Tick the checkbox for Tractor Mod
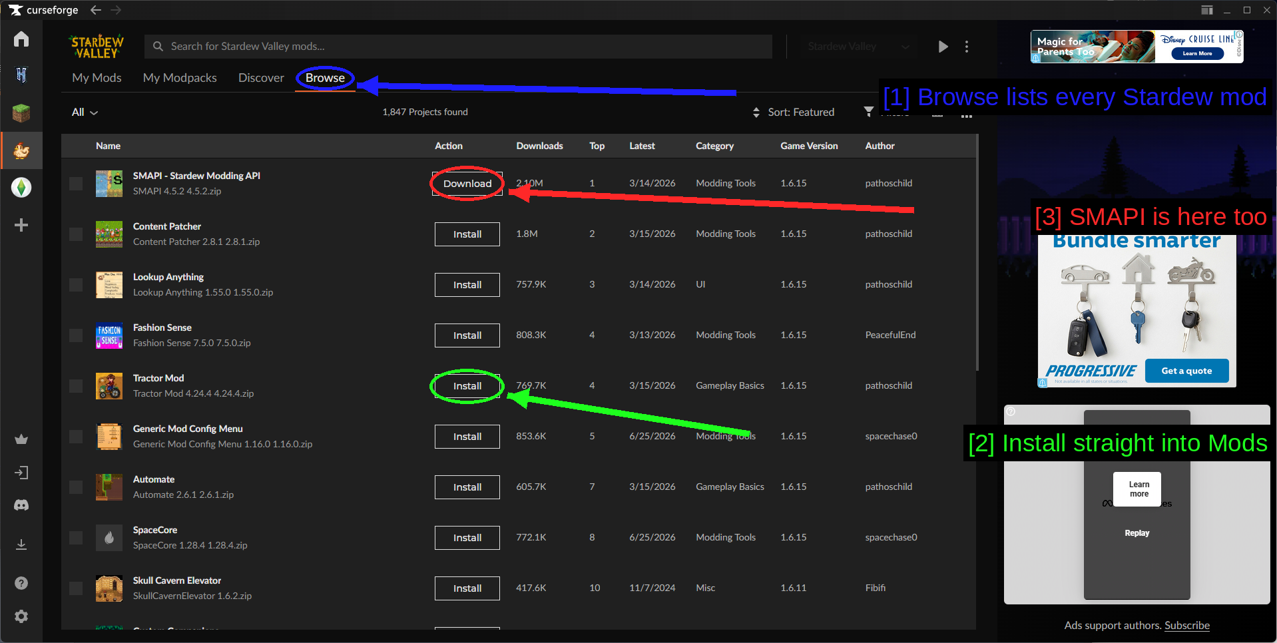The image size is (1277, 643). [76, 386]
